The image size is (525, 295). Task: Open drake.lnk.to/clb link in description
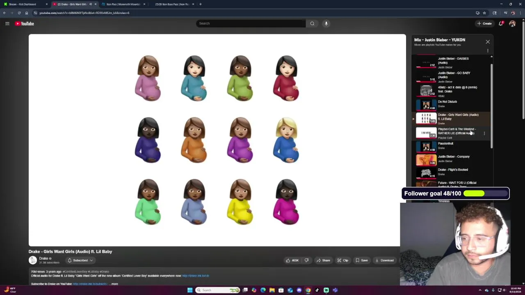(196, 276)
